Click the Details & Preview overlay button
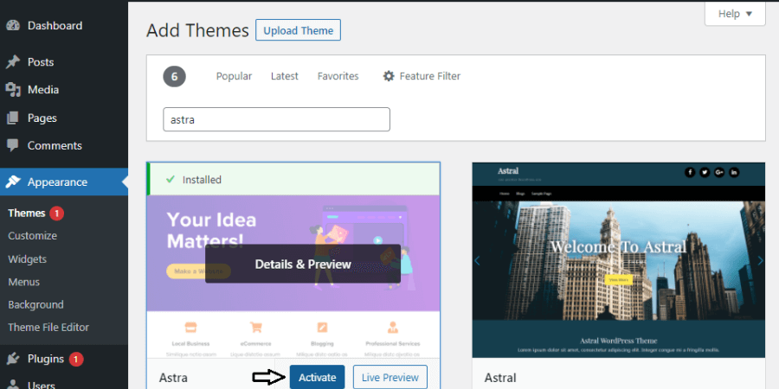Image resolution: width=779 pixels, height=389 pixels. [x=303, y=264]
